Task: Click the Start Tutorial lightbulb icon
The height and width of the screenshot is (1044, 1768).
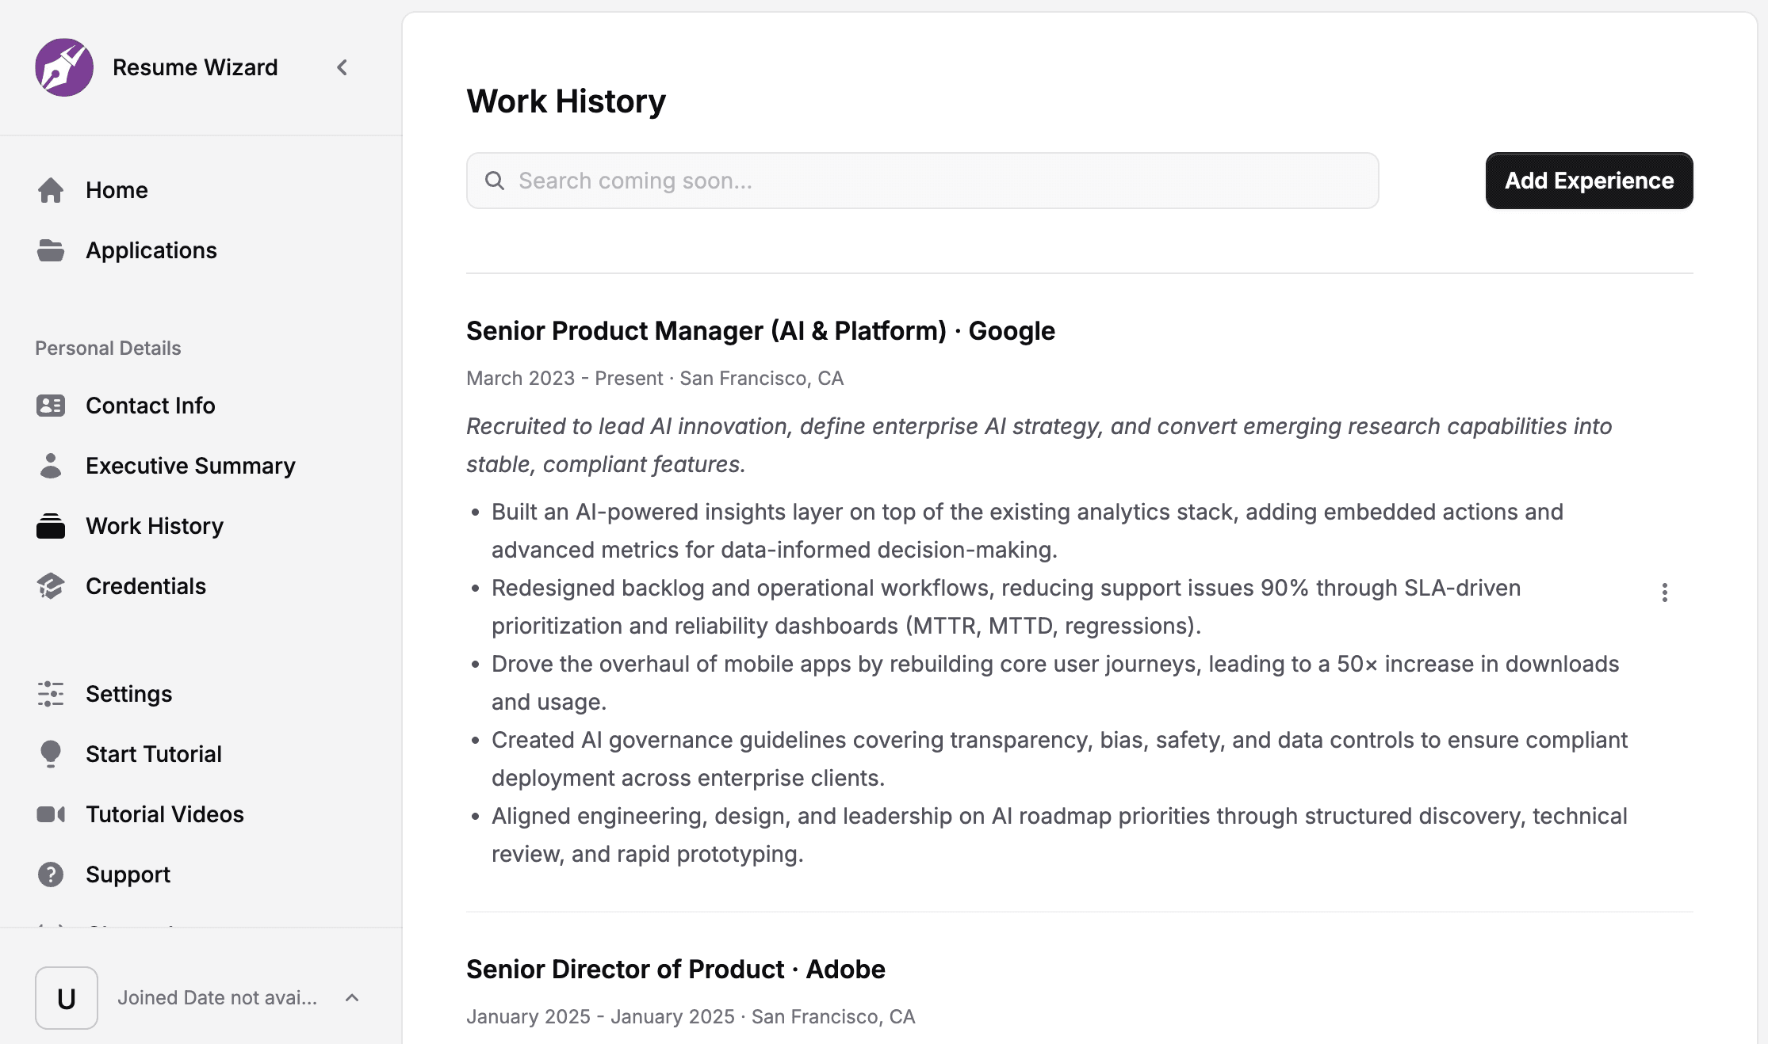Action: click(51, 754)
